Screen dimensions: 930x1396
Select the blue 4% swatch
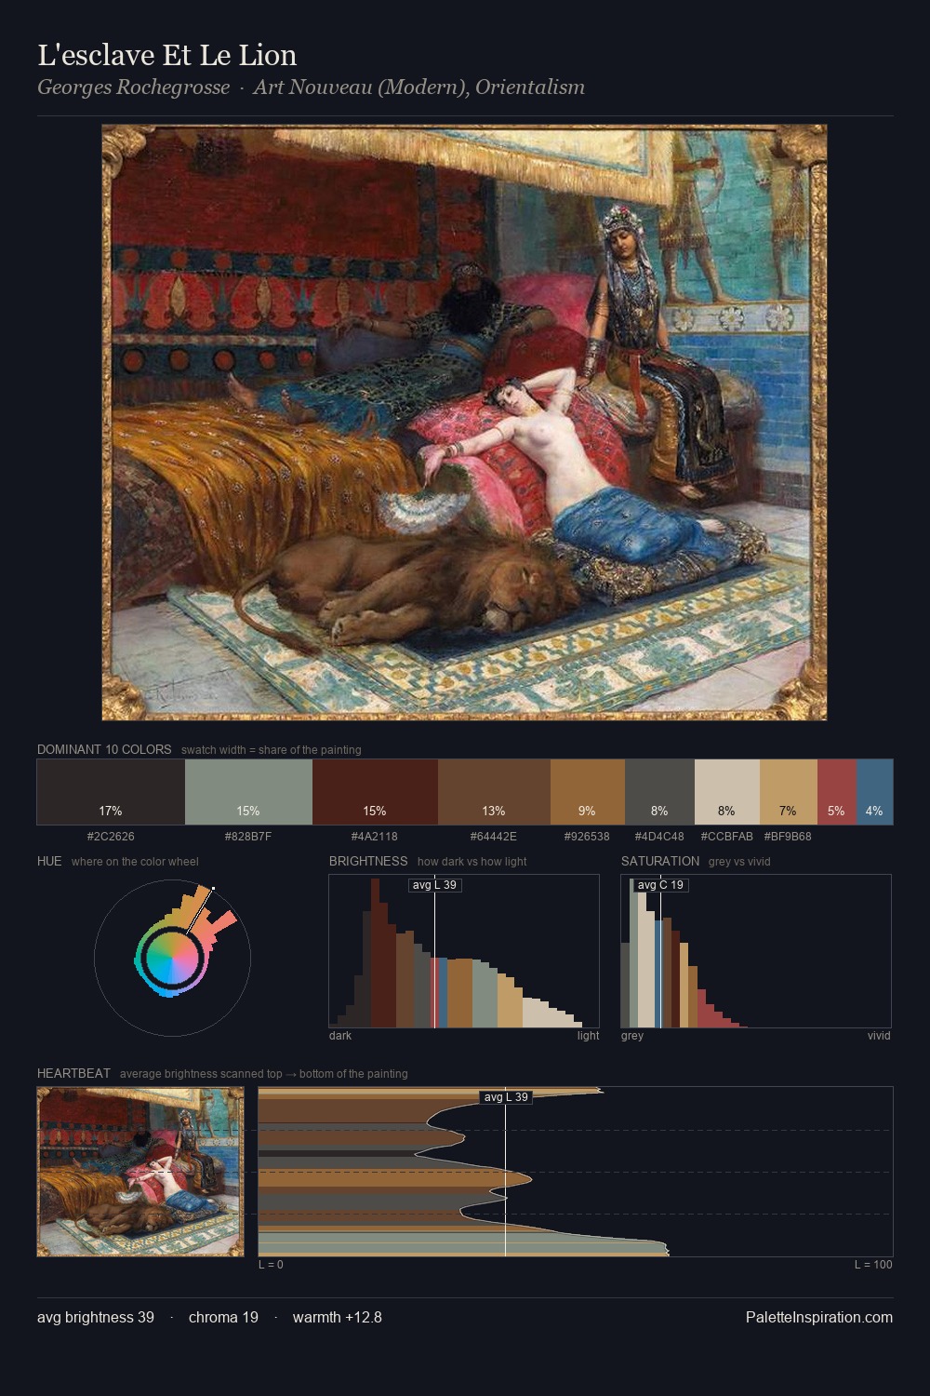(874, 792)
